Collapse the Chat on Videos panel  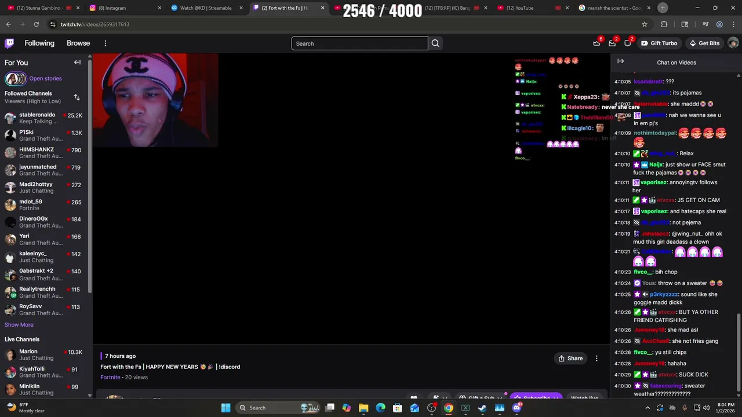pyautogui.click(x=620, y=61)
